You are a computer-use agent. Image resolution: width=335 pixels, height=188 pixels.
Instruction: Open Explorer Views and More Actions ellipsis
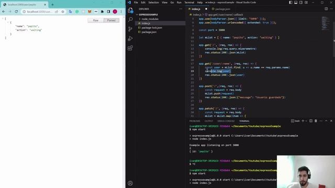[x=181, y=9]
